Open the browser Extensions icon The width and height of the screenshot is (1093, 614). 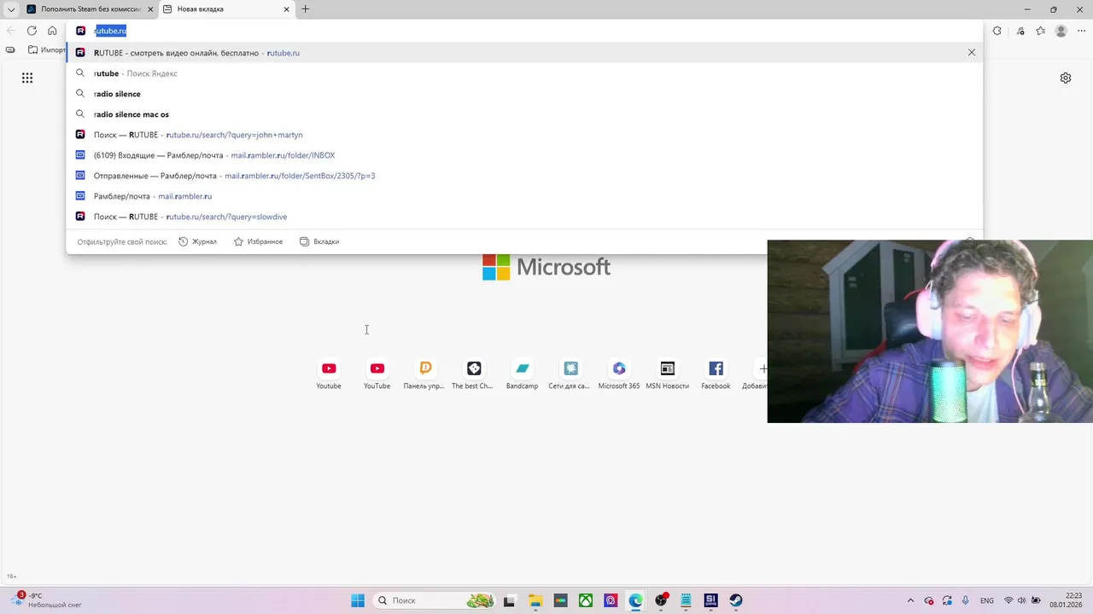coord(997,31)
